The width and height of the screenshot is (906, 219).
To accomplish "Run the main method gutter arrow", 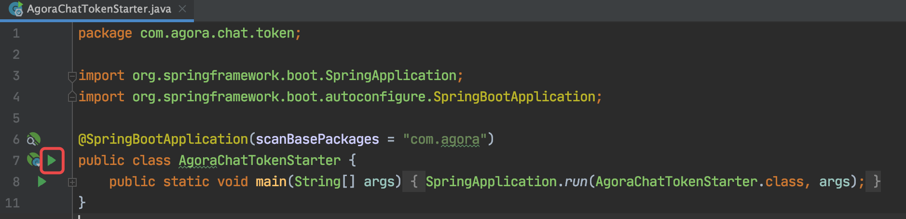I will coord(42,181).
